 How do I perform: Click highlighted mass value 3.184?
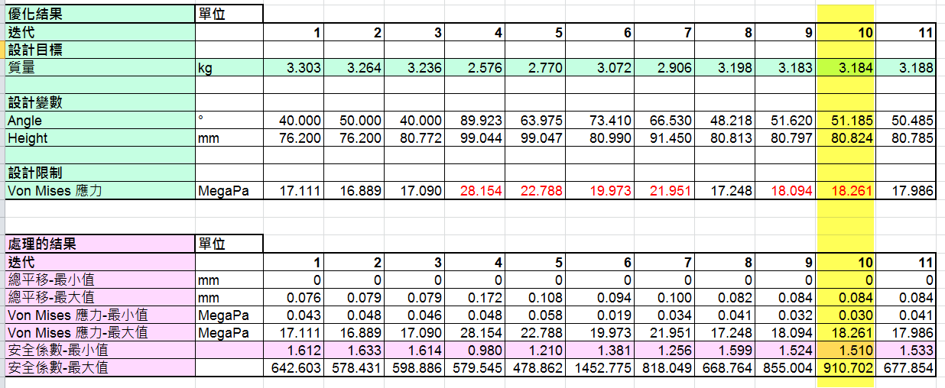[x=845, y=67]
